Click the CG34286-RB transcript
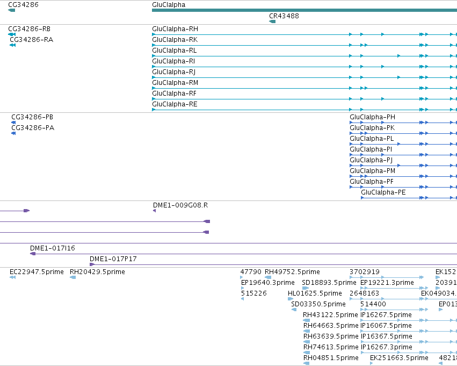This screenshot has height=366, width=457. click(12, 34)
